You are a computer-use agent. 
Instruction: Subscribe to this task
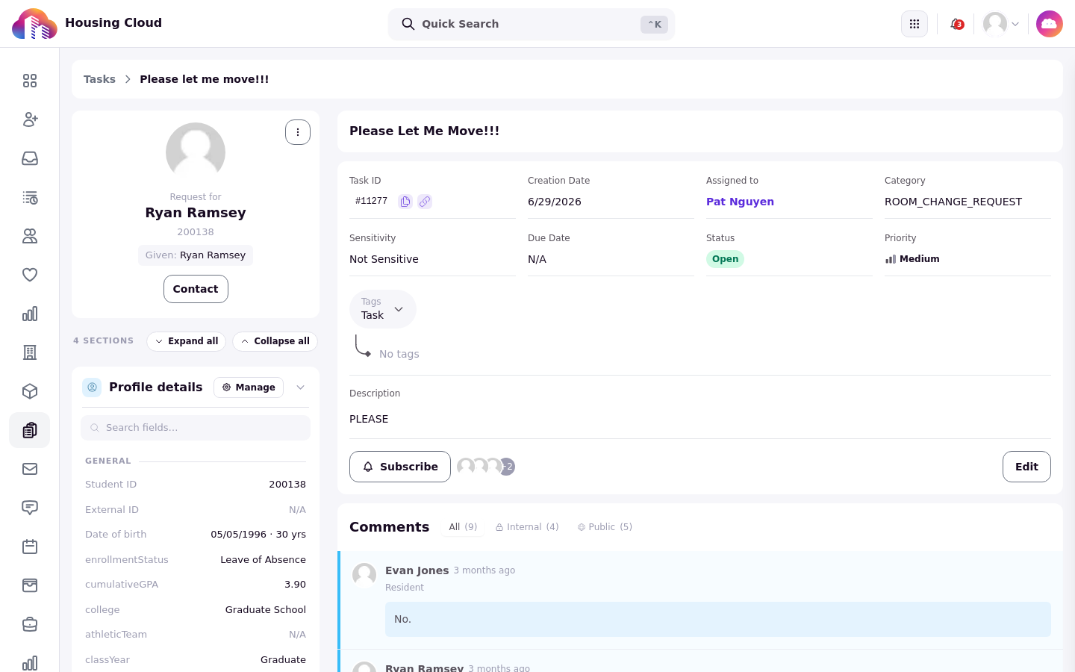coord(400,467)
